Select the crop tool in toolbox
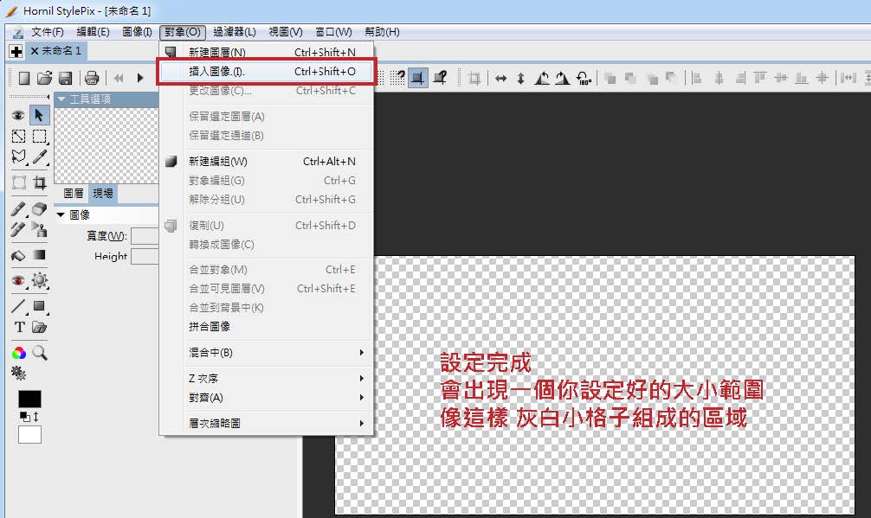The width and height of the screenshot is (871, 518). (40, 182)
